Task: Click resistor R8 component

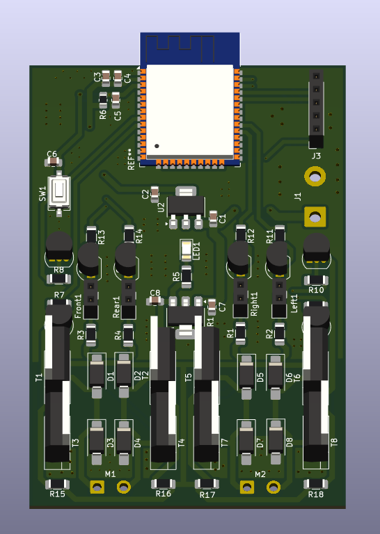Action: point(58,280)
